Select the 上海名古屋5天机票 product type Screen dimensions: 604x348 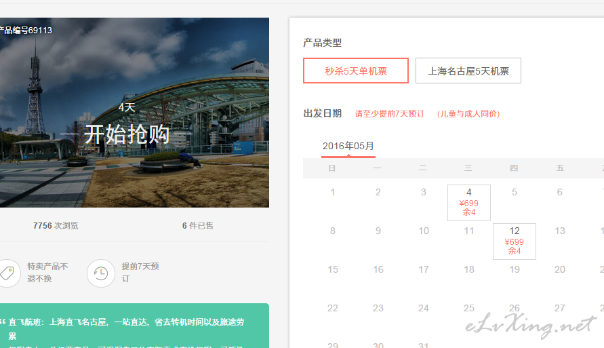(x=468, y=71)
